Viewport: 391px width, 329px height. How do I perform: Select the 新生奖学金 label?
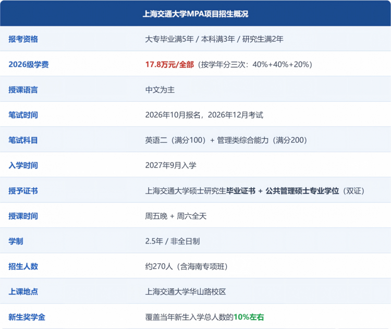pos(27,317)
